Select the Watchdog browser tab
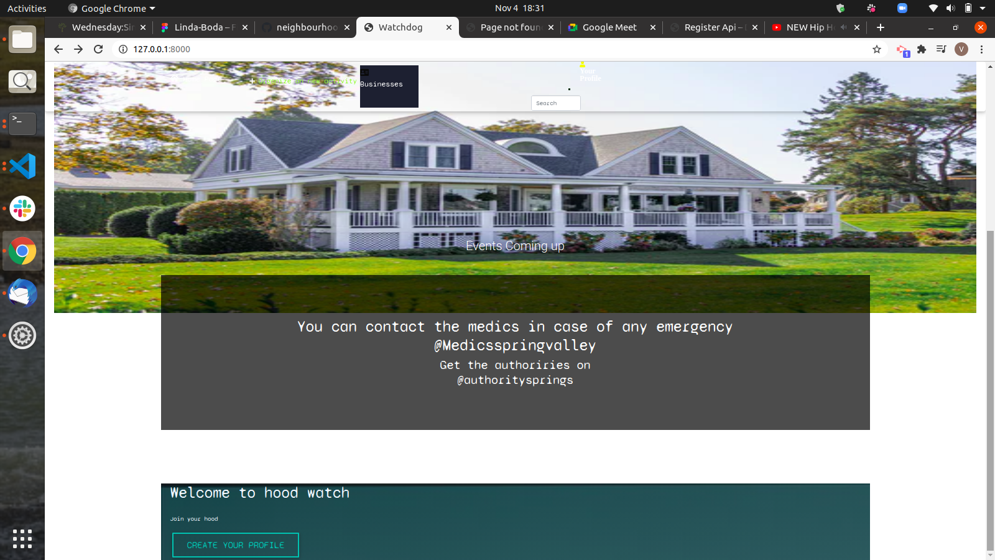995x560 pixels. tap(400, 27)
